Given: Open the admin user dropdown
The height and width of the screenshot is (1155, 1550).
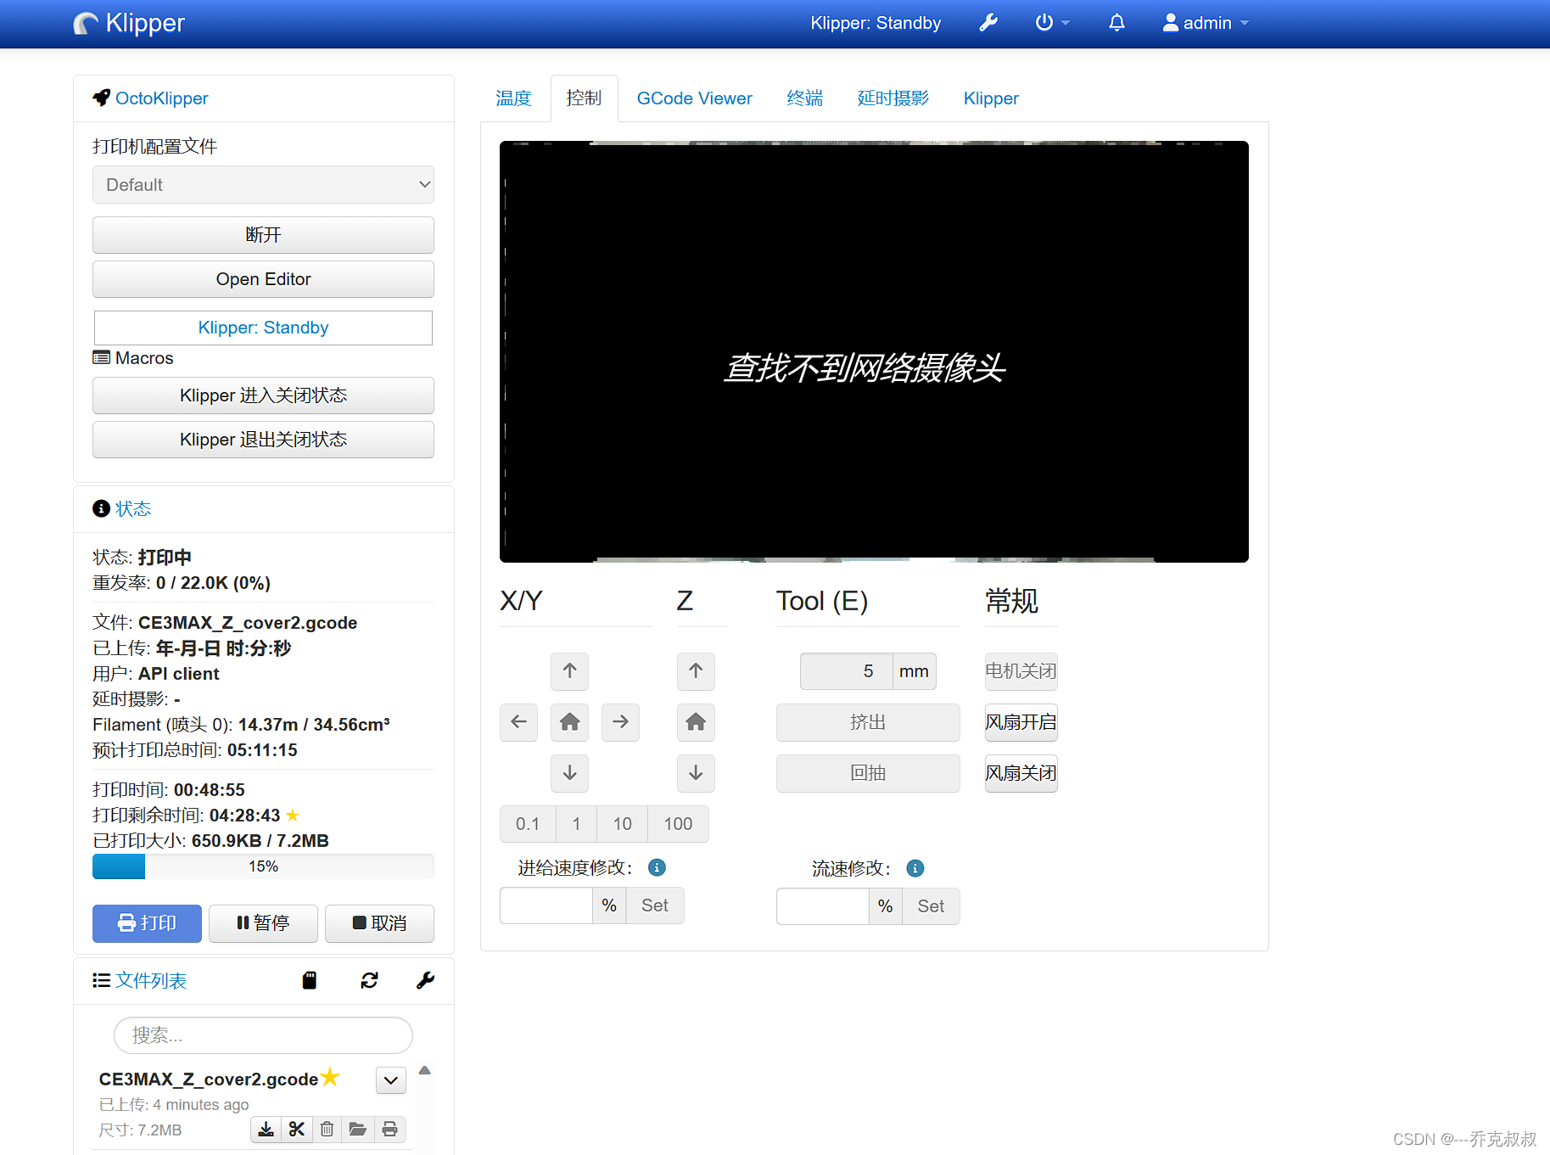Looking at the screenshot, I should (x=1205, y=23).
